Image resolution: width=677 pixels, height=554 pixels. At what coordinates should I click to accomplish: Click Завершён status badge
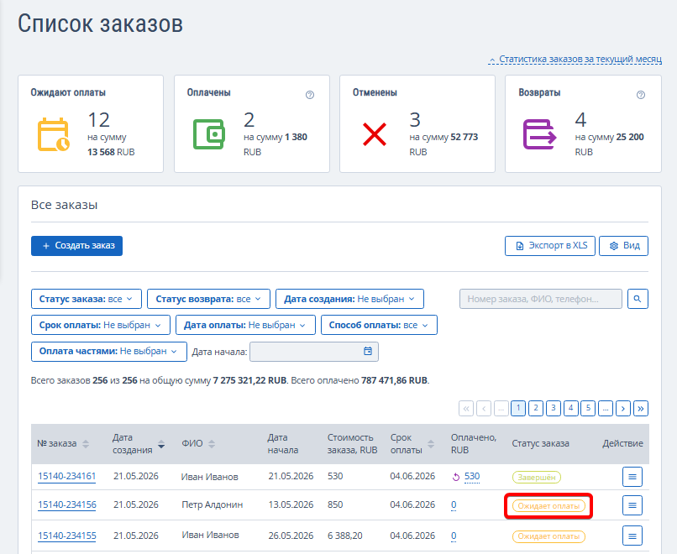[537, 478]
